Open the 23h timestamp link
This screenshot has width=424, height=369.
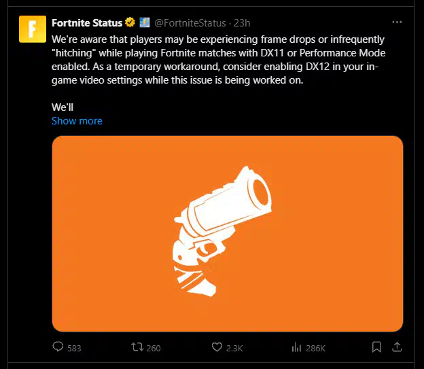pyautogui.click(x=242, y=22)
